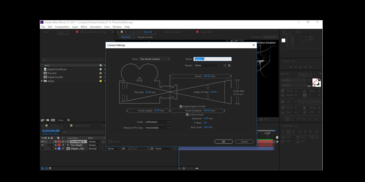Toggle the Preview checkbox in Camera Settings
This screenshot has height=182, width=365.
110,142
